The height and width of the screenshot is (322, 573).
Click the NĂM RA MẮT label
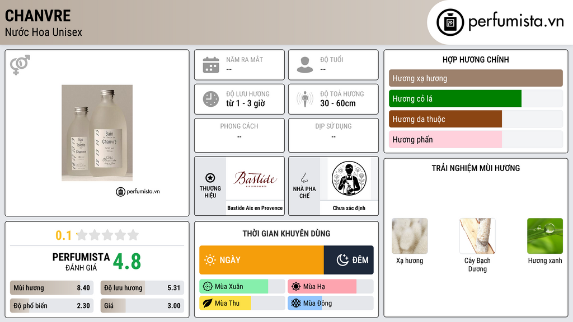tap(245, 59)
